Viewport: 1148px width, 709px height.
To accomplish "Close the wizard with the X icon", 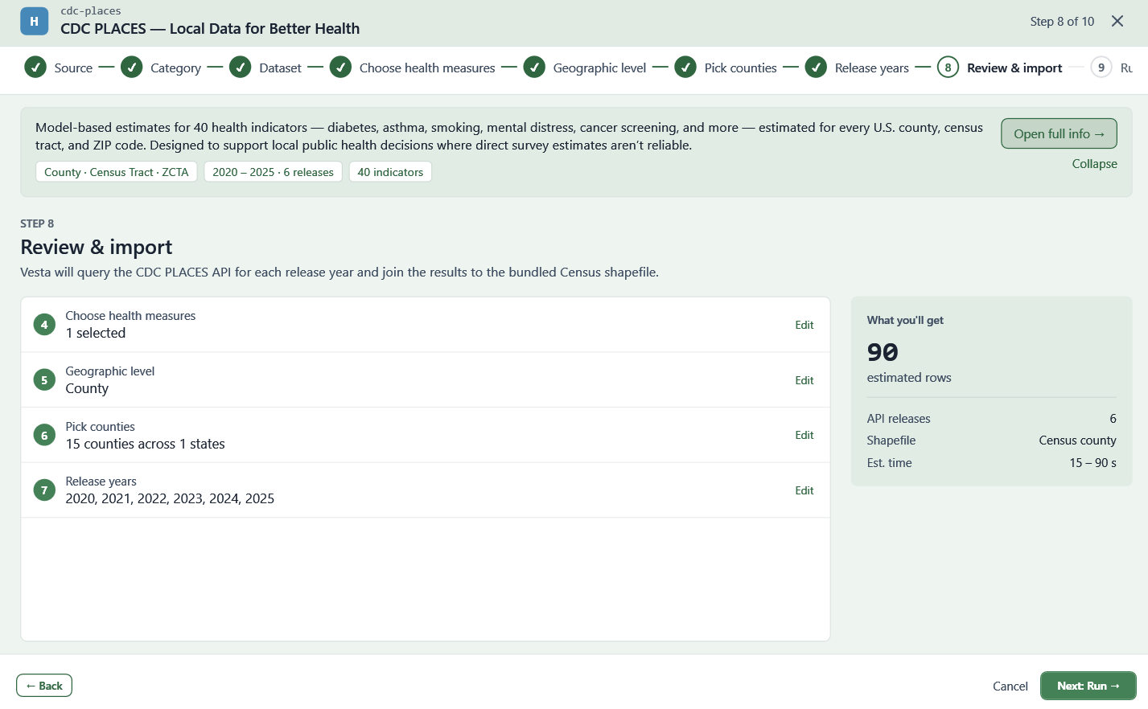I will pos(1117,21).
